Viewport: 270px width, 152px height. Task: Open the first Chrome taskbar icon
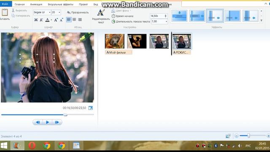(47, 146)
